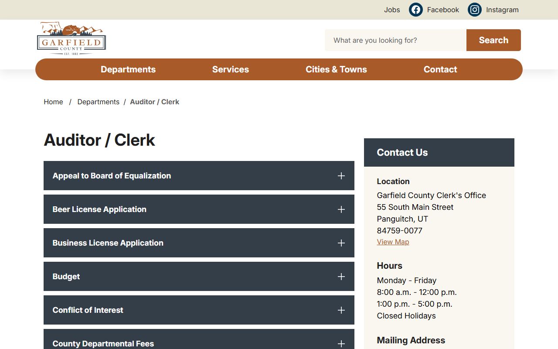Click the Search button
This screenshot has width=558, height=349.
[x=493, y=40]
